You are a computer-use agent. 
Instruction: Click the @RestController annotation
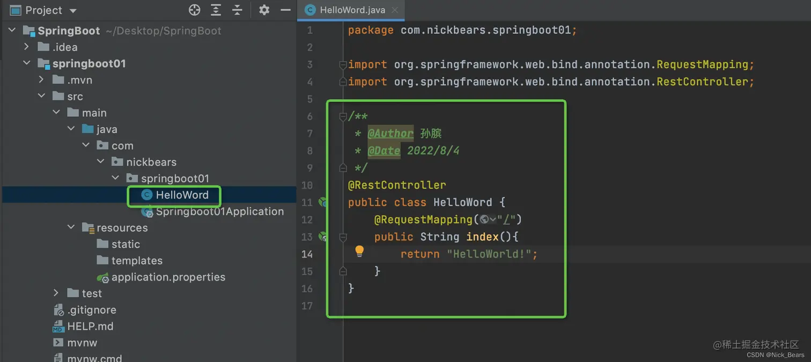pyautogui.click(x=397, y=185)
